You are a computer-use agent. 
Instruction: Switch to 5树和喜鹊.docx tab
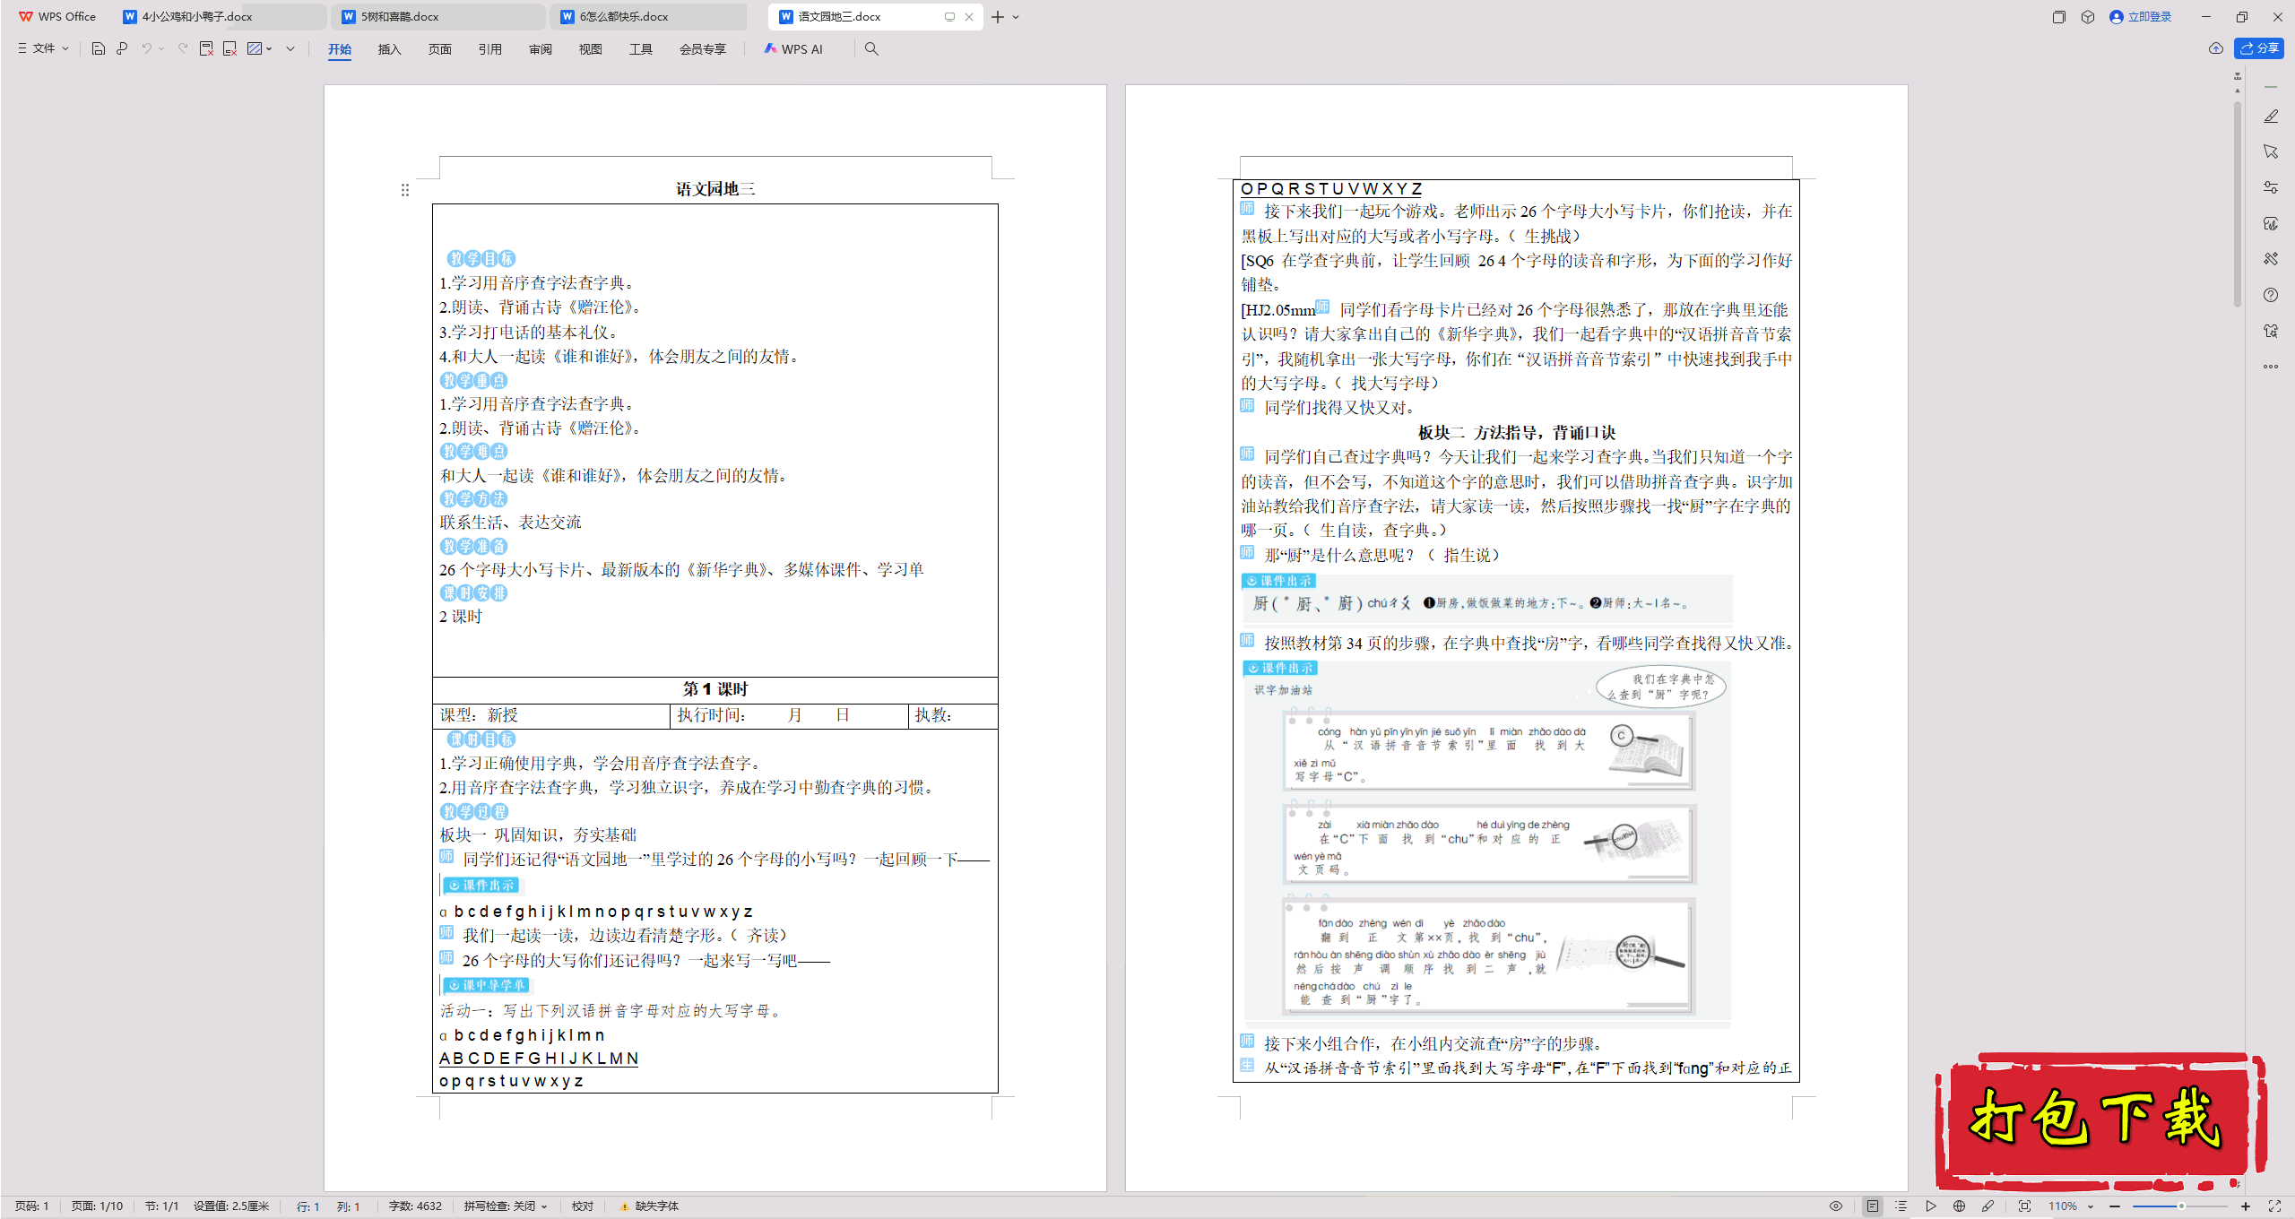tap(440, 16)
